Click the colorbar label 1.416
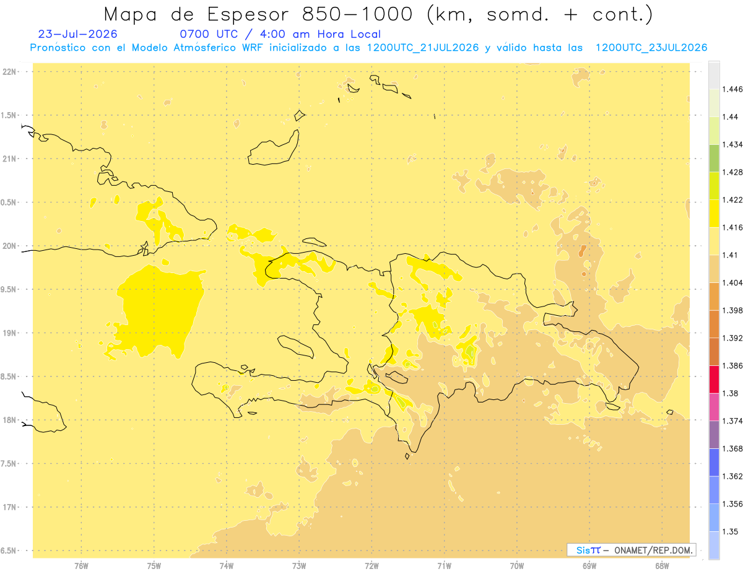Screen dimensions: 743x574 (732, 227)
